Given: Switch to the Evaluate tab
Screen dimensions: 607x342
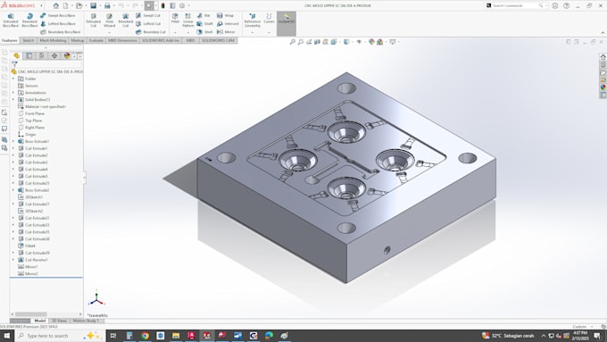Looking at the screenshot, I should (96, 40).
